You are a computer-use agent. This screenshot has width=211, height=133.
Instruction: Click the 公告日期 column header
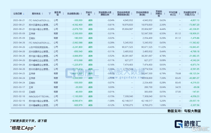18,14
